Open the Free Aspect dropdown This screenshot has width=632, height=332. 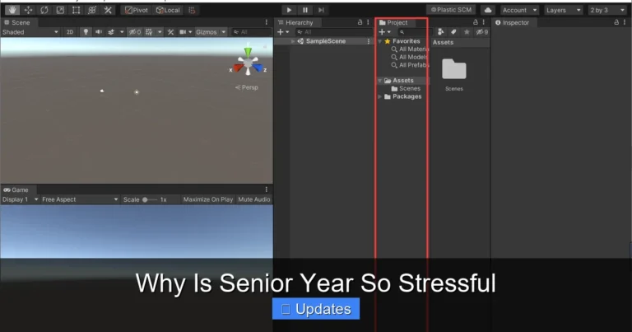click(x=80, y=199)
